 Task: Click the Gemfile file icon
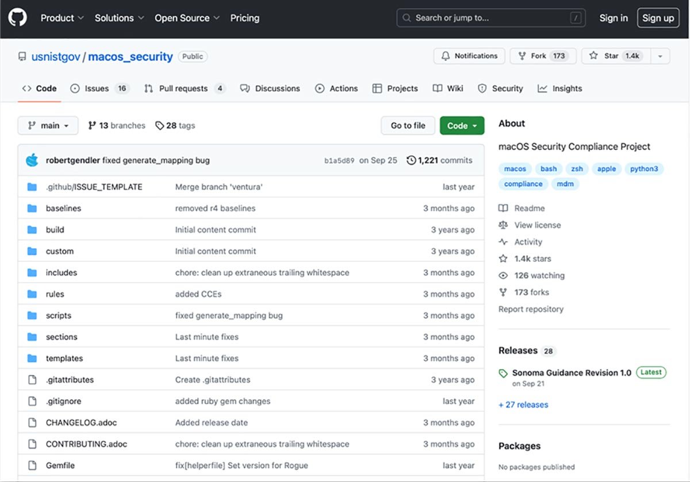tap(32, 465)
